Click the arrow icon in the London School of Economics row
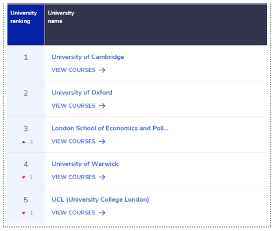Viewport: 275px width, 231px height. coord(102,142)
